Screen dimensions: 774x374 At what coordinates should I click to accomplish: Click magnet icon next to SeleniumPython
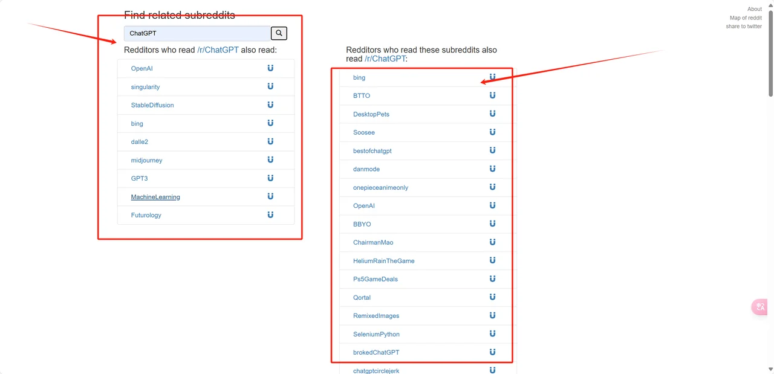[x=492, y=334]
